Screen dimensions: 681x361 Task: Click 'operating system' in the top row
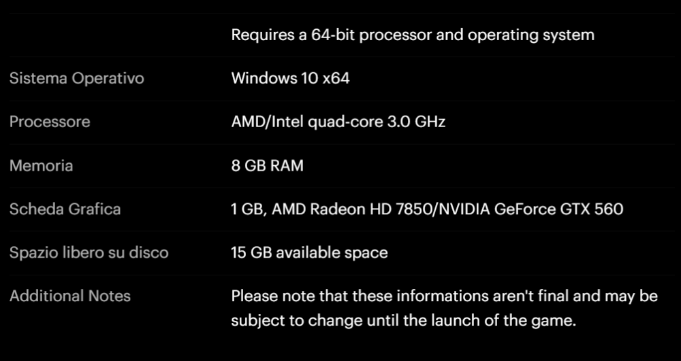click(x=531, y=35)
